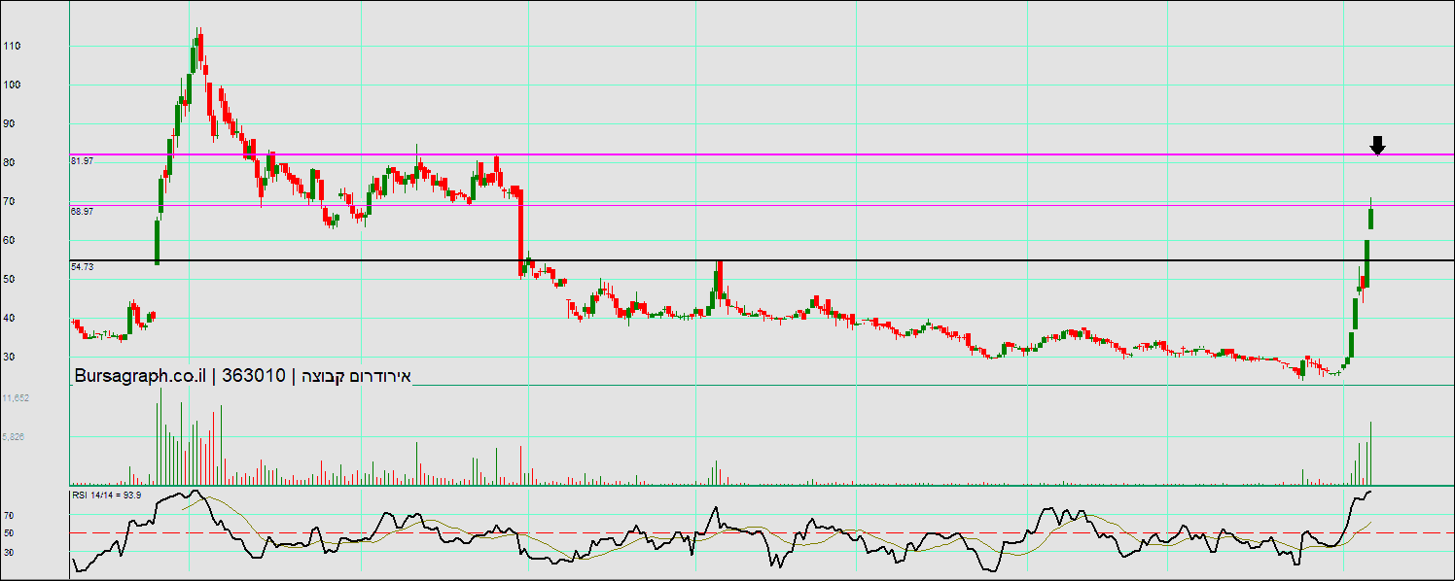The width and height of the screenshot is (1455, 581).
Task: Click the 11,652 volume scale label
Action: 17,398
